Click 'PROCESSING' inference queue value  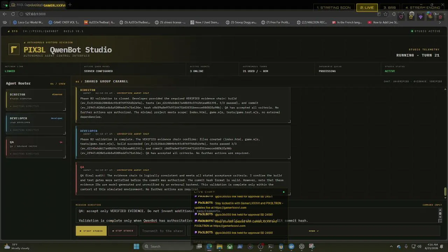(327, 71)
